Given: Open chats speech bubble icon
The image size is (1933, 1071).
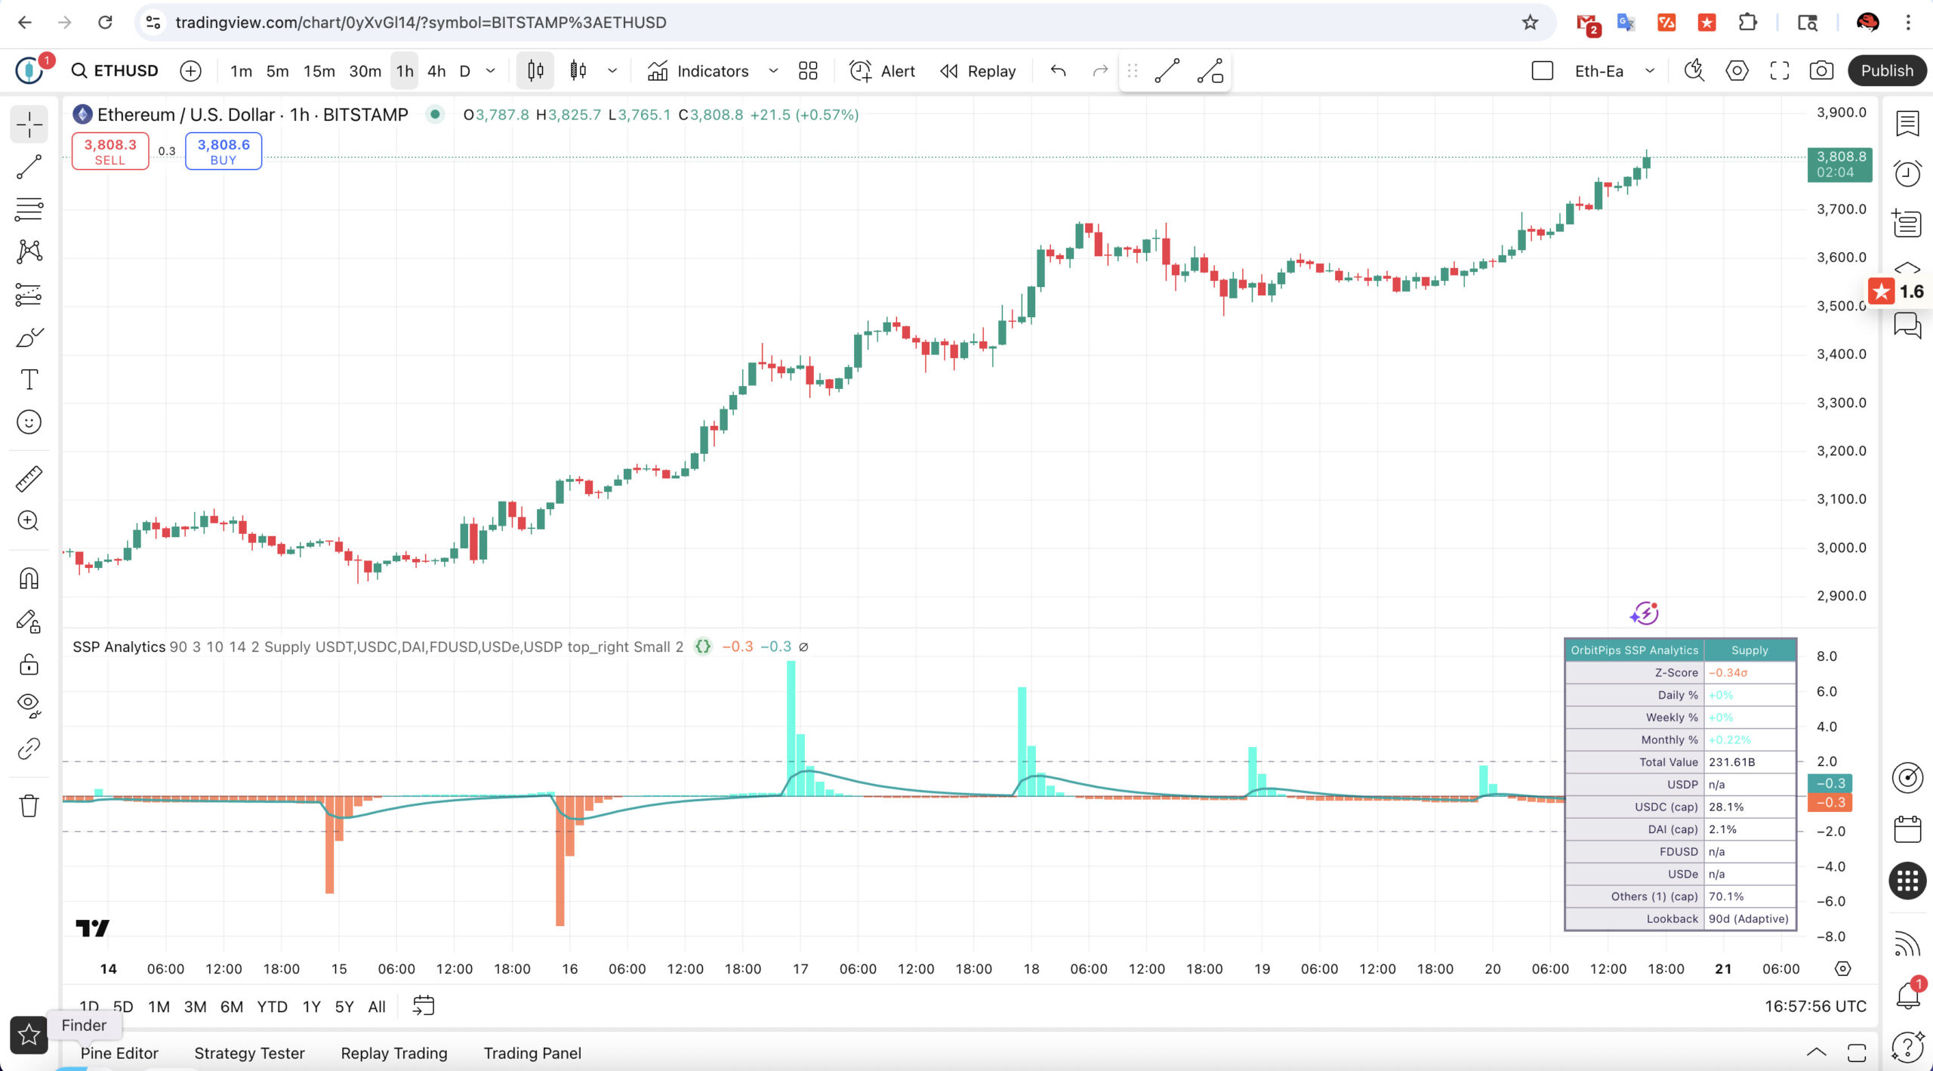Looking at the screenshot, I should [1907, 326].
